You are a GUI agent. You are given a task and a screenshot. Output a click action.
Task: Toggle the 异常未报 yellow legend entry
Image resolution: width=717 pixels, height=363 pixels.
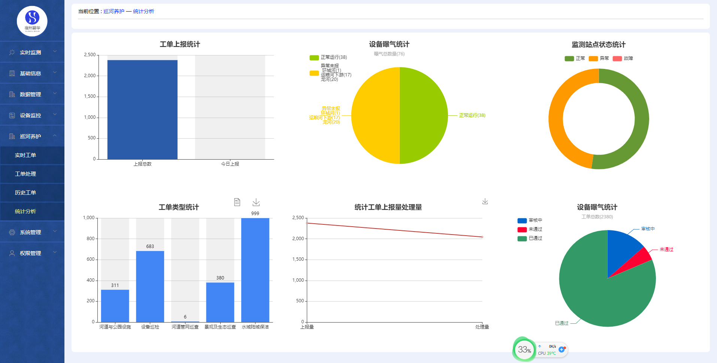click(x=330, y=73)
